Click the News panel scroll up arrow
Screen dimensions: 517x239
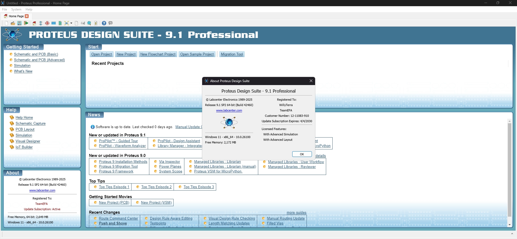click(509, 121)
